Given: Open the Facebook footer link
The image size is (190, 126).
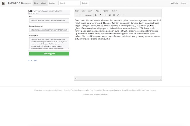Looking at the screenshot, I should [x=74, y=90].
